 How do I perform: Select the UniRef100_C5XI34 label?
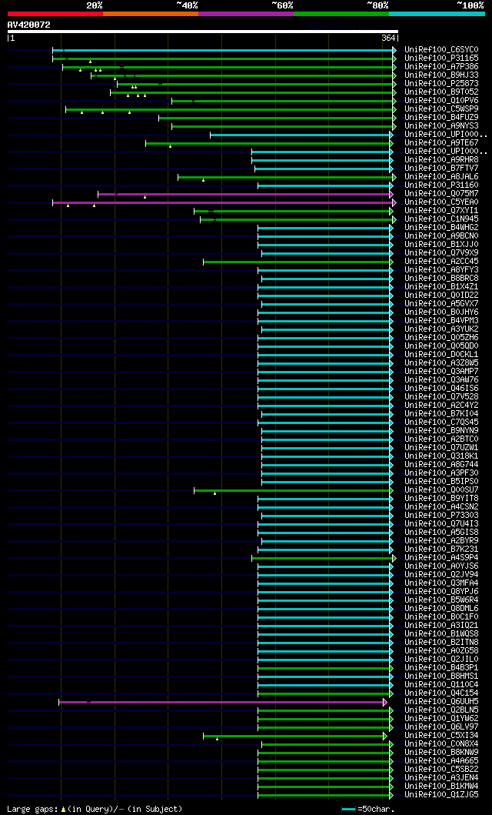click(442, 736)
